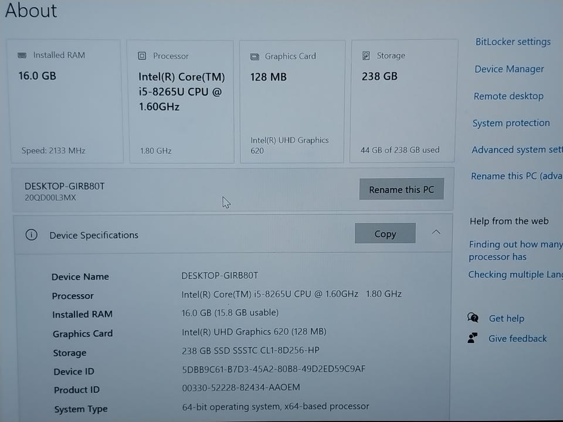Open Device Manager link
This screenshot has width=563, height=422.
tap(509, 69)
